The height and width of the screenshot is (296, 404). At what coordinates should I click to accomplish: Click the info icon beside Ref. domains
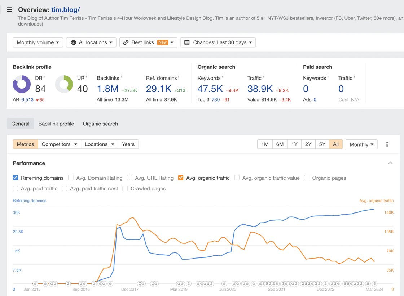coord(179,76)
